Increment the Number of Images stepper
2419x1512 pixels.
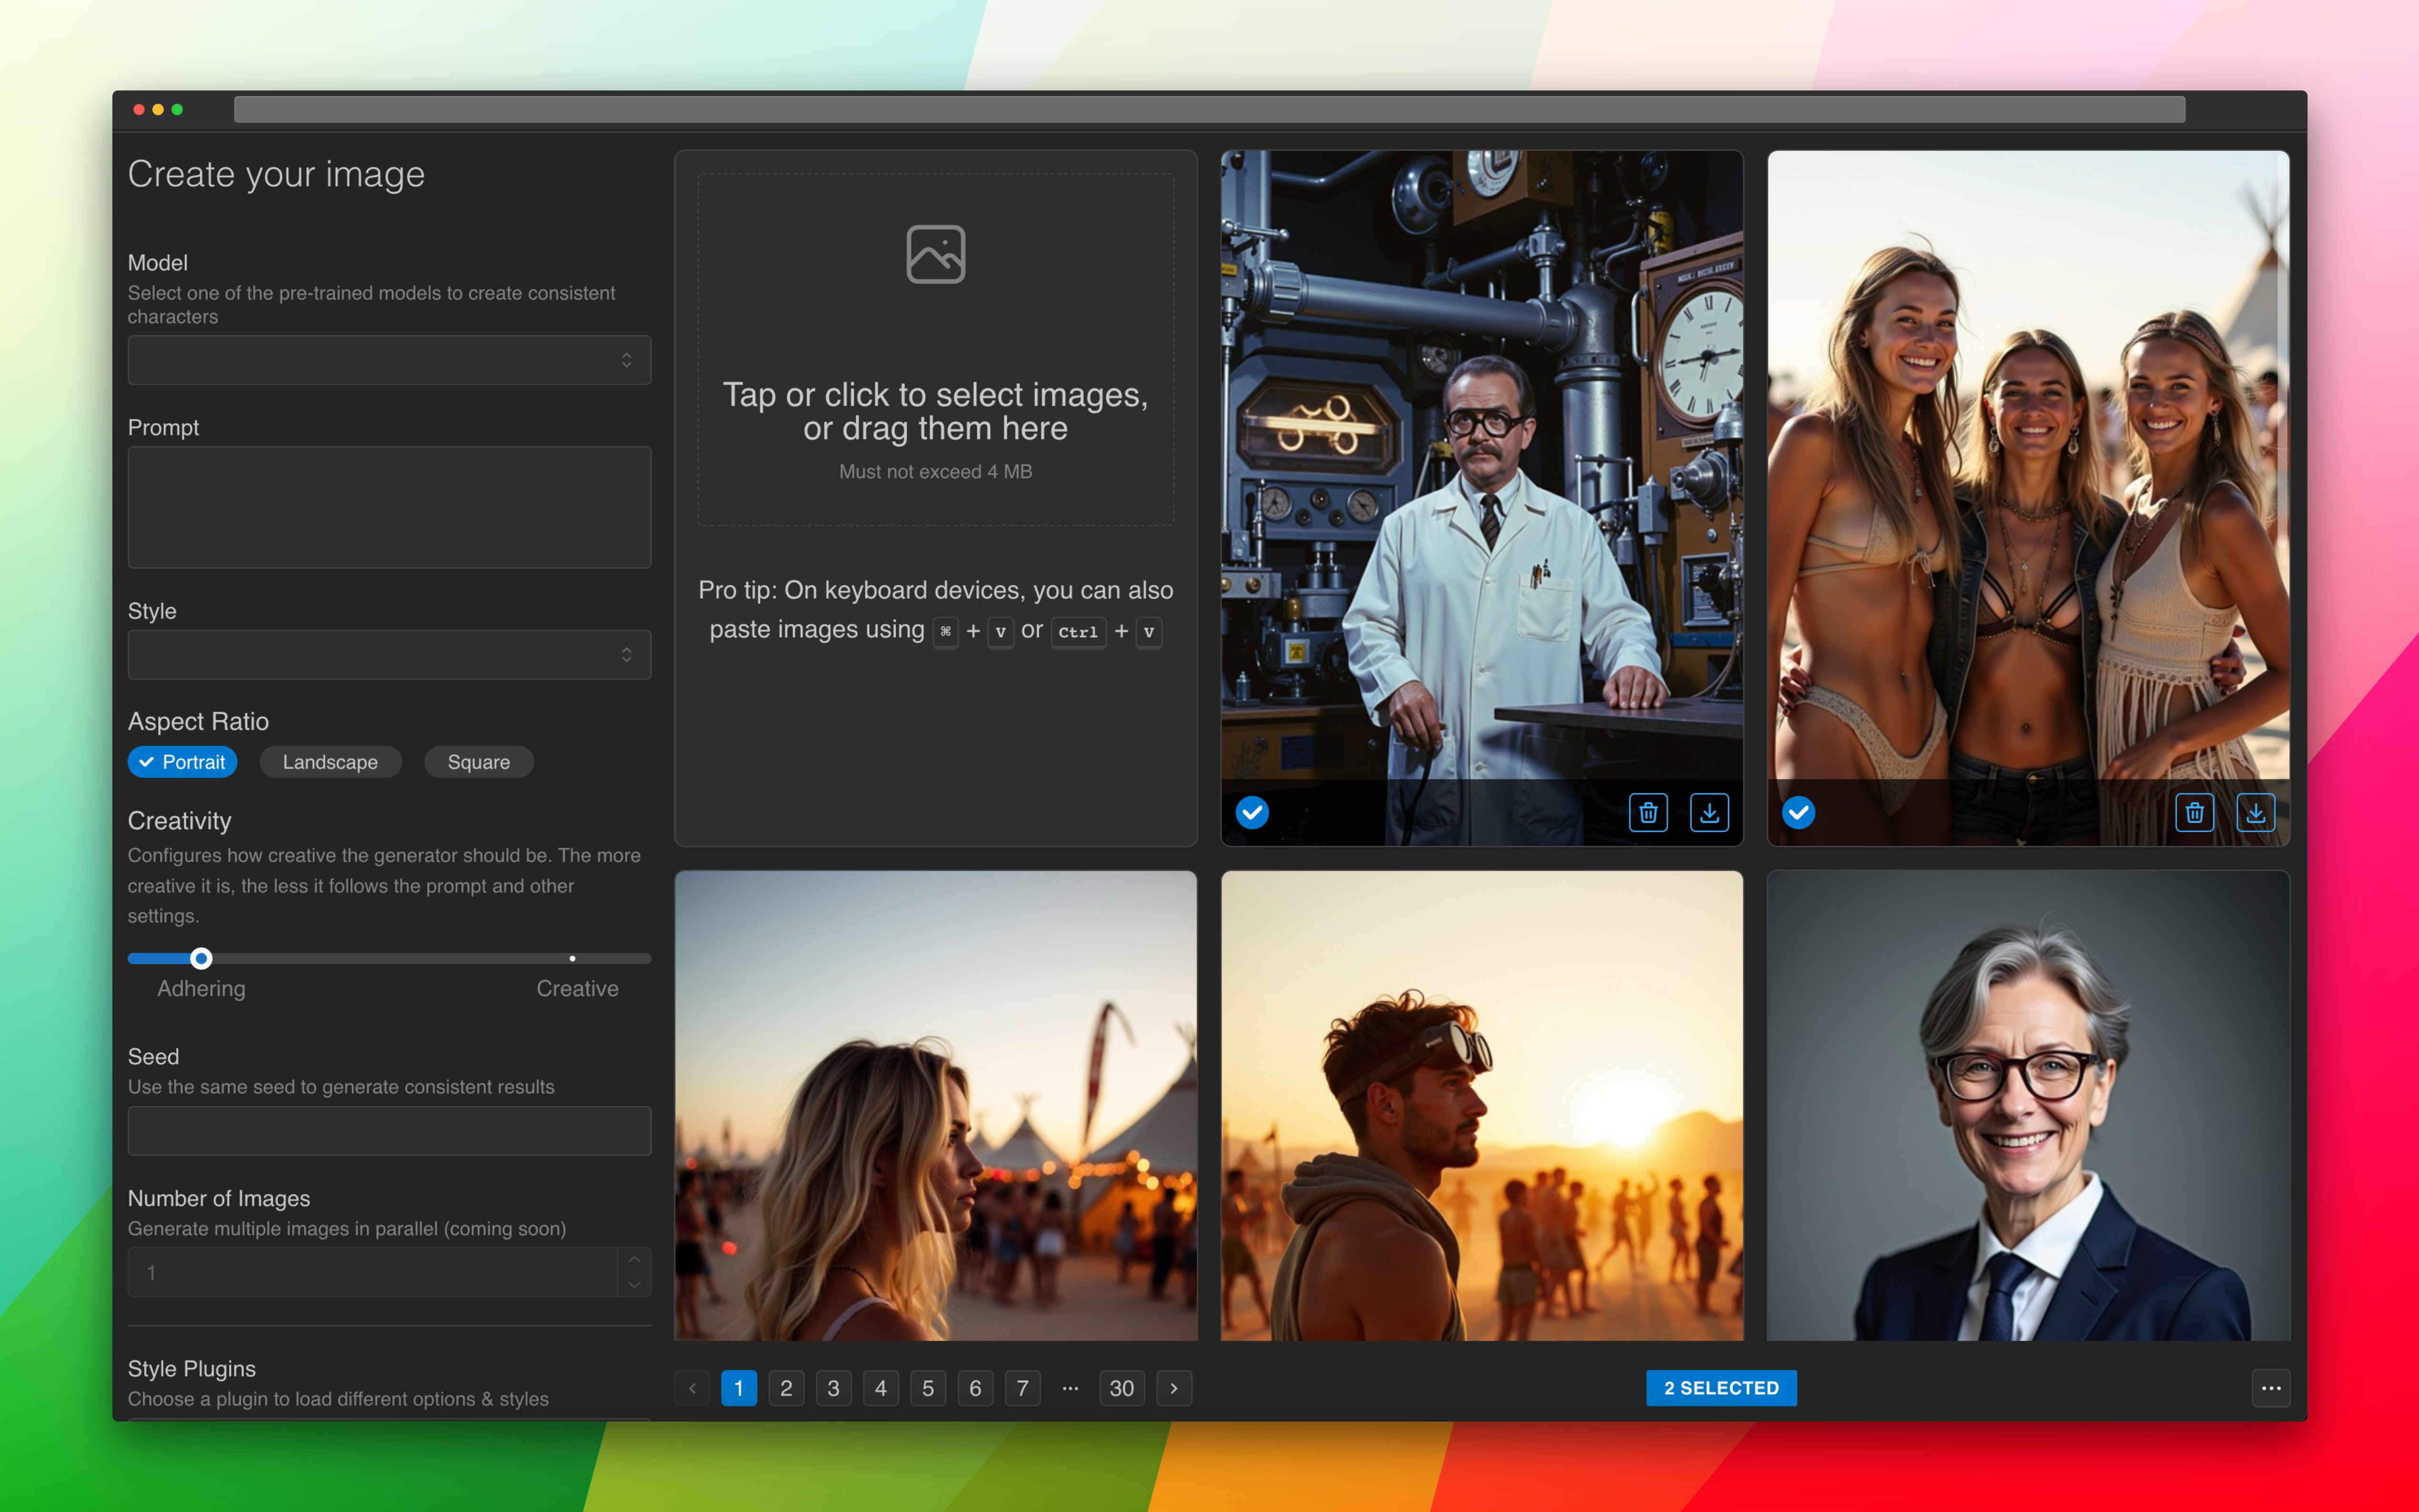point(634,1260)
